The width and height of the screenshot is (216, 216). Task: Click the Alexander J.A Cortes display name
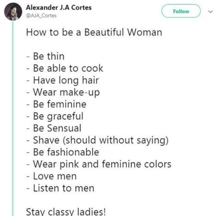click(59, 7)
